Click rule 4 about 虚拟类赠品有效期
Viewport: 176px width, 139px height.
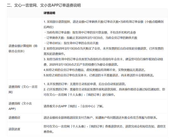pos(95,70)
